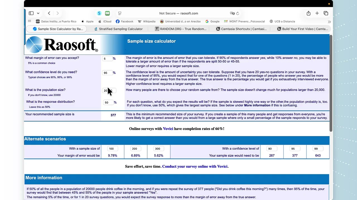Image resolution: width=357 pixels, height=200 pixels.
Task: Open Datos Institucionales de Puerto Rico bookmark
Action: (56, 21)
